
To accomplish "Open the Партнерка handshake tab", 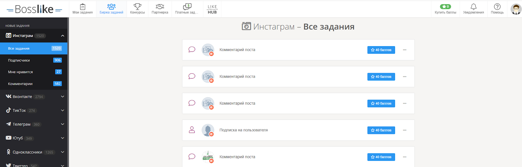I will coord(160,9).
